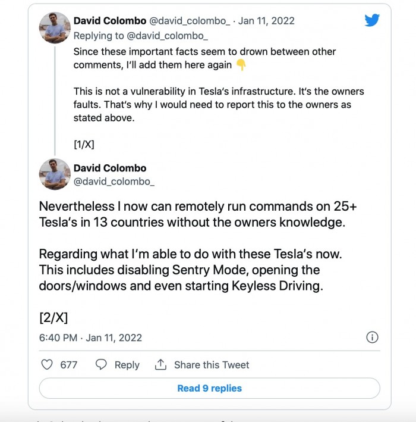Click the @david_colombo_ handle under the second name
Image resolution: width=416 pixels, height=422 pixels.
[x=114, y=181]
